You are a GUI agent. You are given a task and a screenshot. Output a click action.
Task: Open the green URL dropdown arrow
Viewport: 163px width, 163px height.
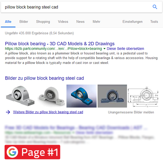point(104,49)
